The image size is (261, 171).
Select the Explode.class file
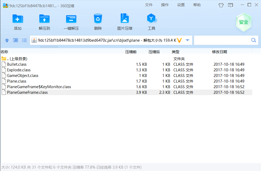(x=126, y=70)
